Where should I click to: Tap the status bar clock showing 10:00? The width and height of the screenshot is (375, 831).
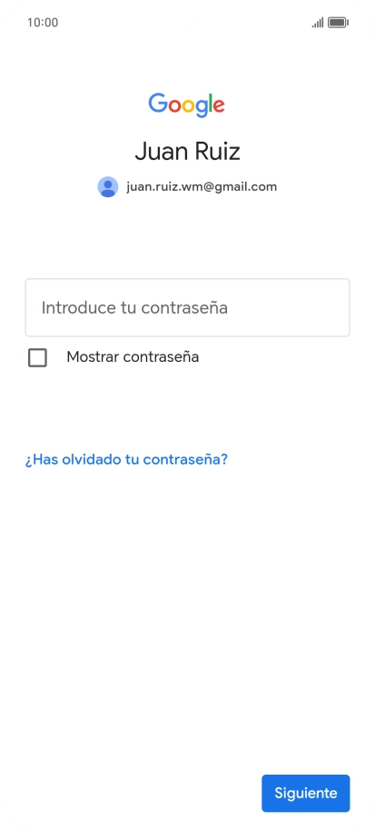point(43,22)
